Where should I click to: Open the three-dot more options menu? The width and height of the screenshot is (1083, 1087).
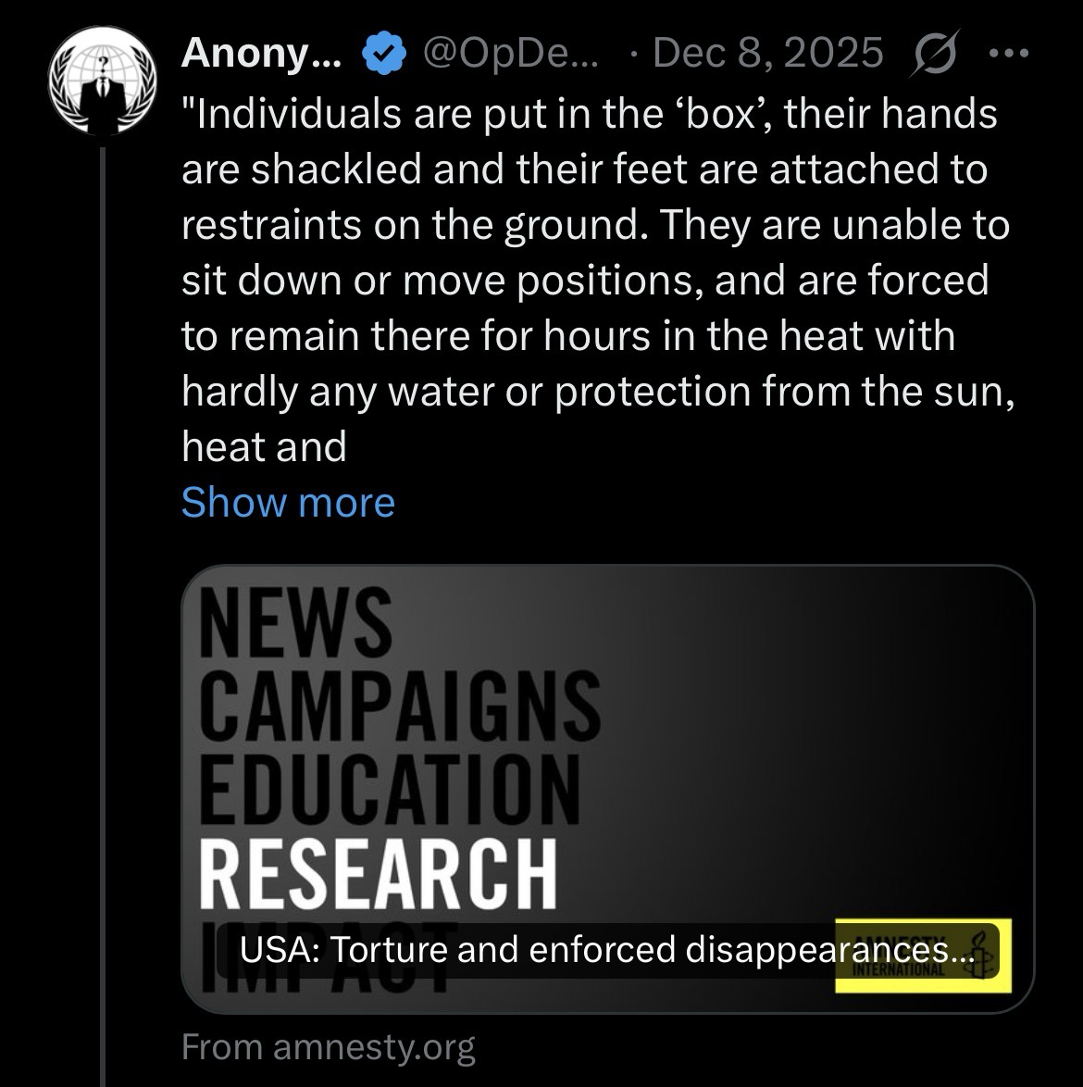pyautogui.click(x=1009, y=53)
